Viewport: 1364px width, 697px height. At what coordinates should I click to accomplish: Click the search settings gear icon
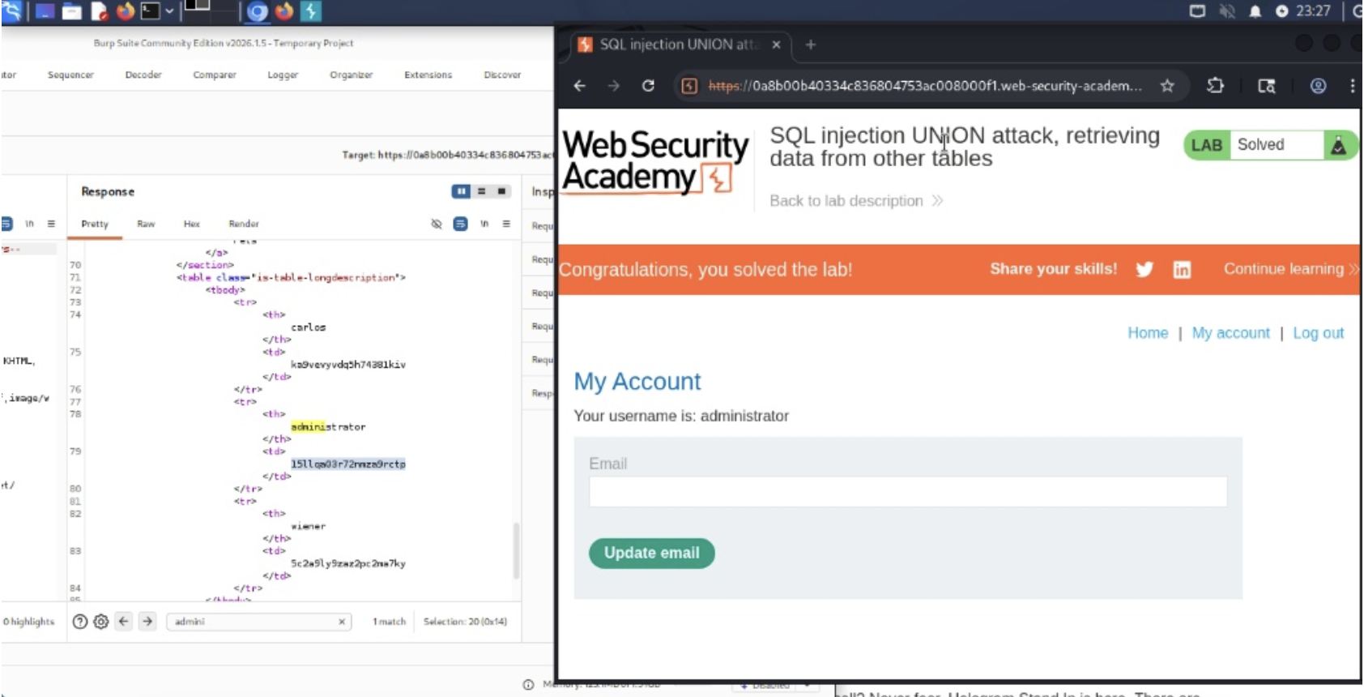click(x=101, y=622)
